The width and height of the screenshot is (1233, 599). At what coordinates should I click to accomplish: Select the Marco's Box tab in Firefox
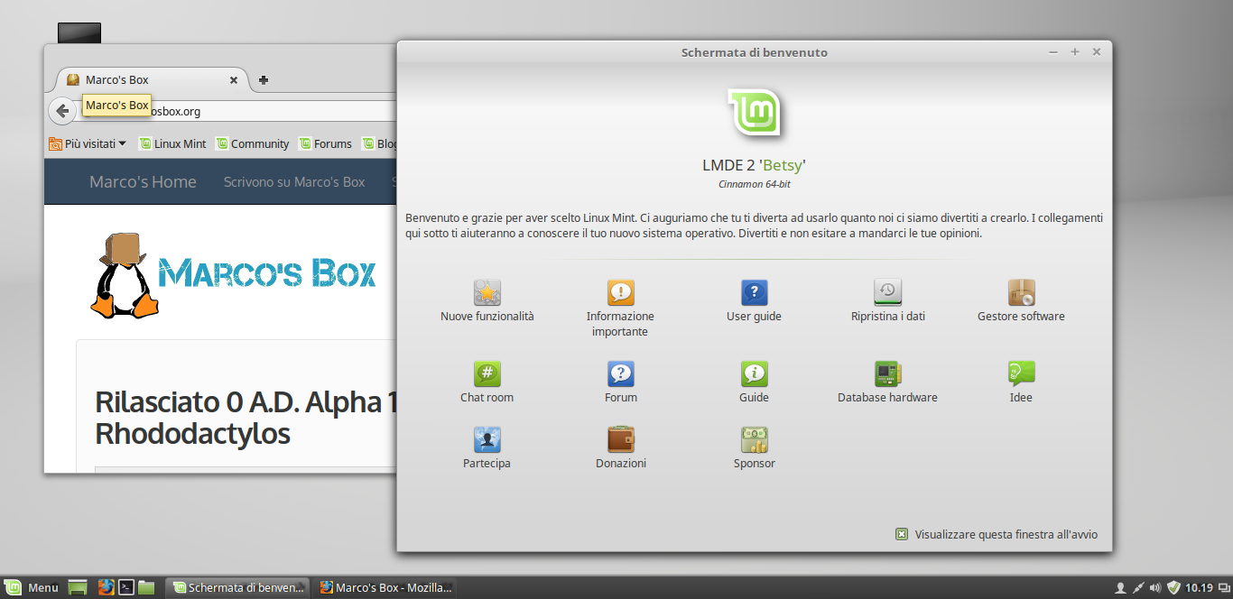click(152, 79)
